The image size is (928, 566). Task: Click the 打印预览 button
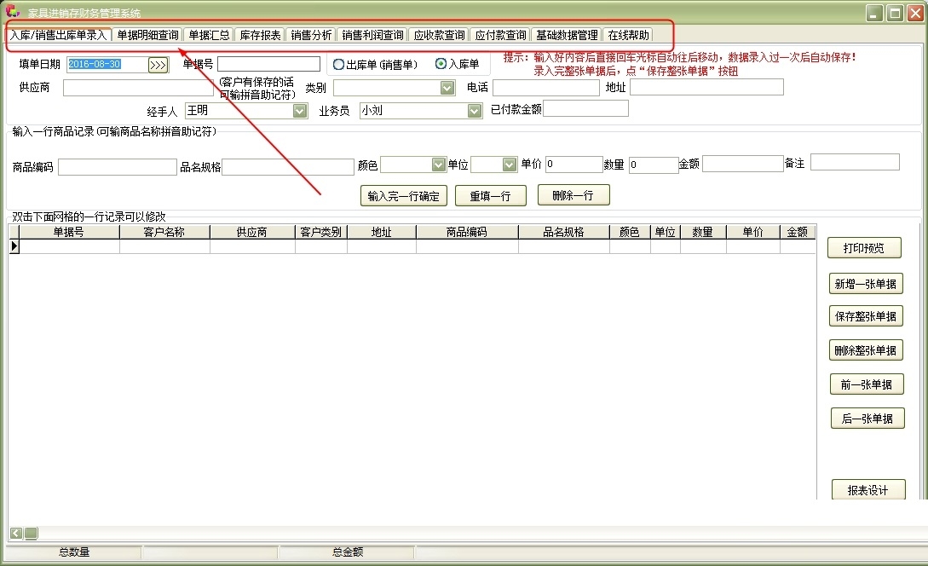pyautogui.click(x=863, y=248)
